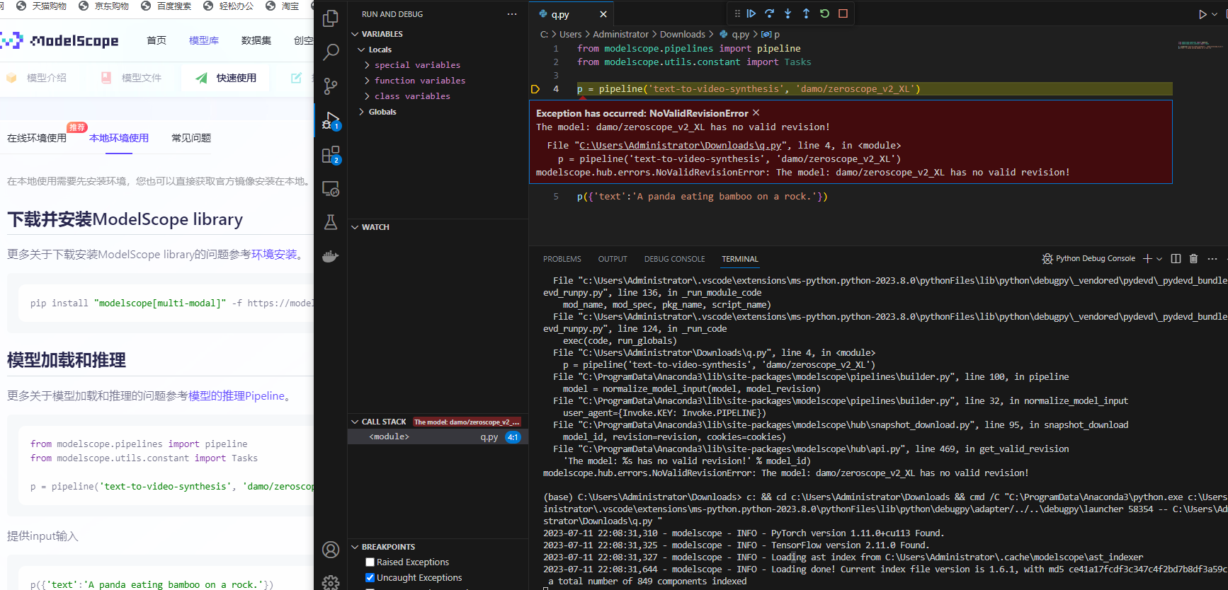The height and width of the screenshot is (590, 1228).
Task: Open 数据集 in ModelScope navigation
Action: click(256, 40)
